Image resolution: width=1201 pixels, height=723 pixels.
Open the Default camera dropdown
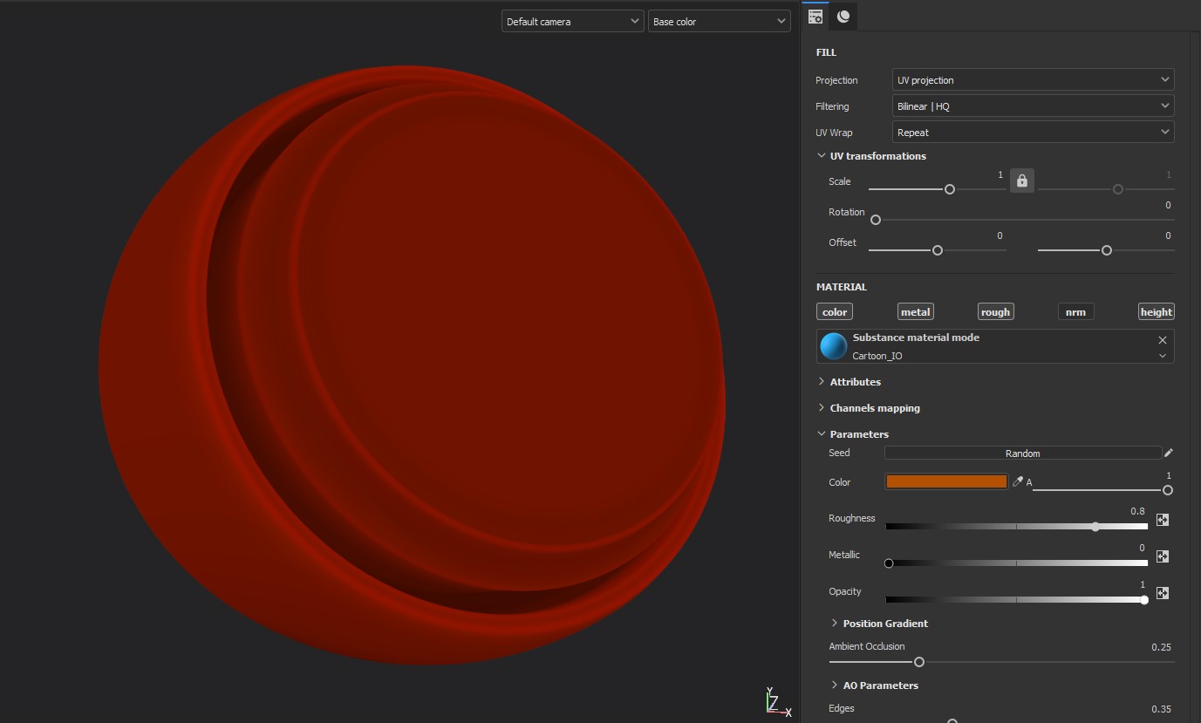[x=572, y=21]
